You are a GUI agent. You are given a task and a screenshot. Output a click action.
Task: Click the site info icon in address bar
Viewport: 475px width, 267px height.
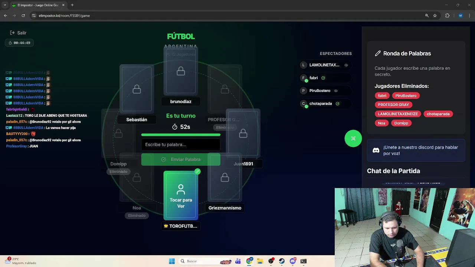pyautogui.click(x=34, y=16)
